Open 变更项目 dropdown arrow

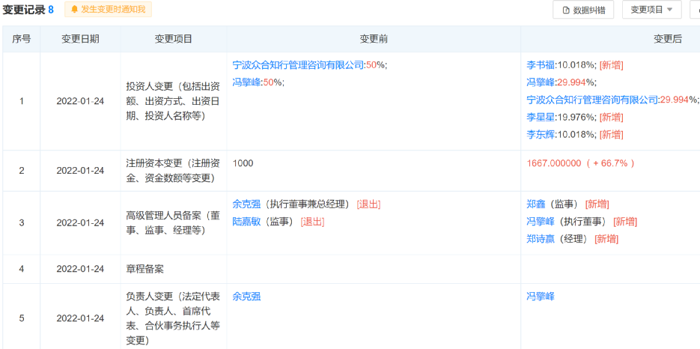point(669,10)
